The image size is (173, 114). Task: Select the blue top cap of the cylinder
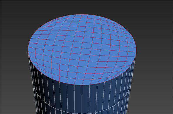click(82, 49)
